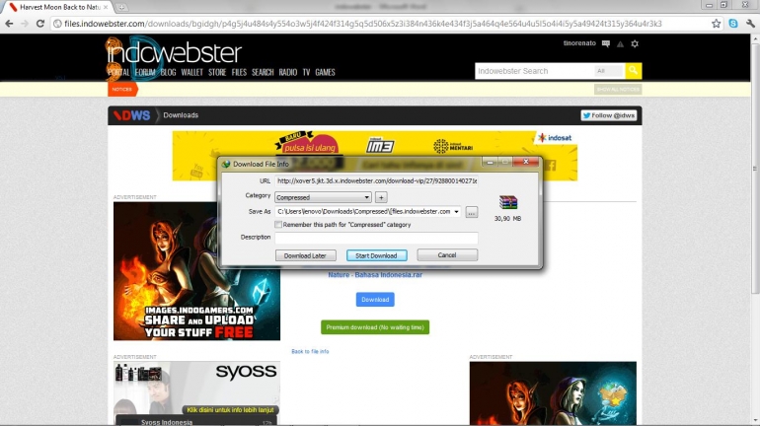The image size is (760, 426).
Task: Bookmark this page with the star icon
Action: (716, 23)
